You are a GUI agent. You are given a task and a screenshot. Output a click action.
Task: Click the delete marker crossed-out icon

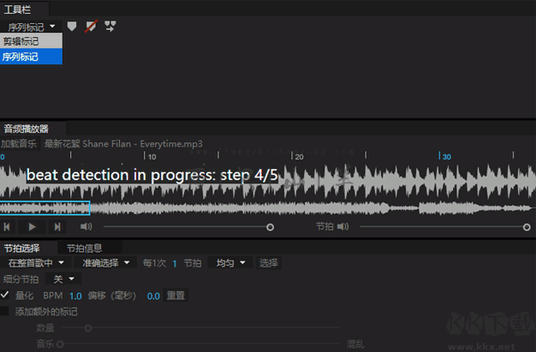[91, 26]
